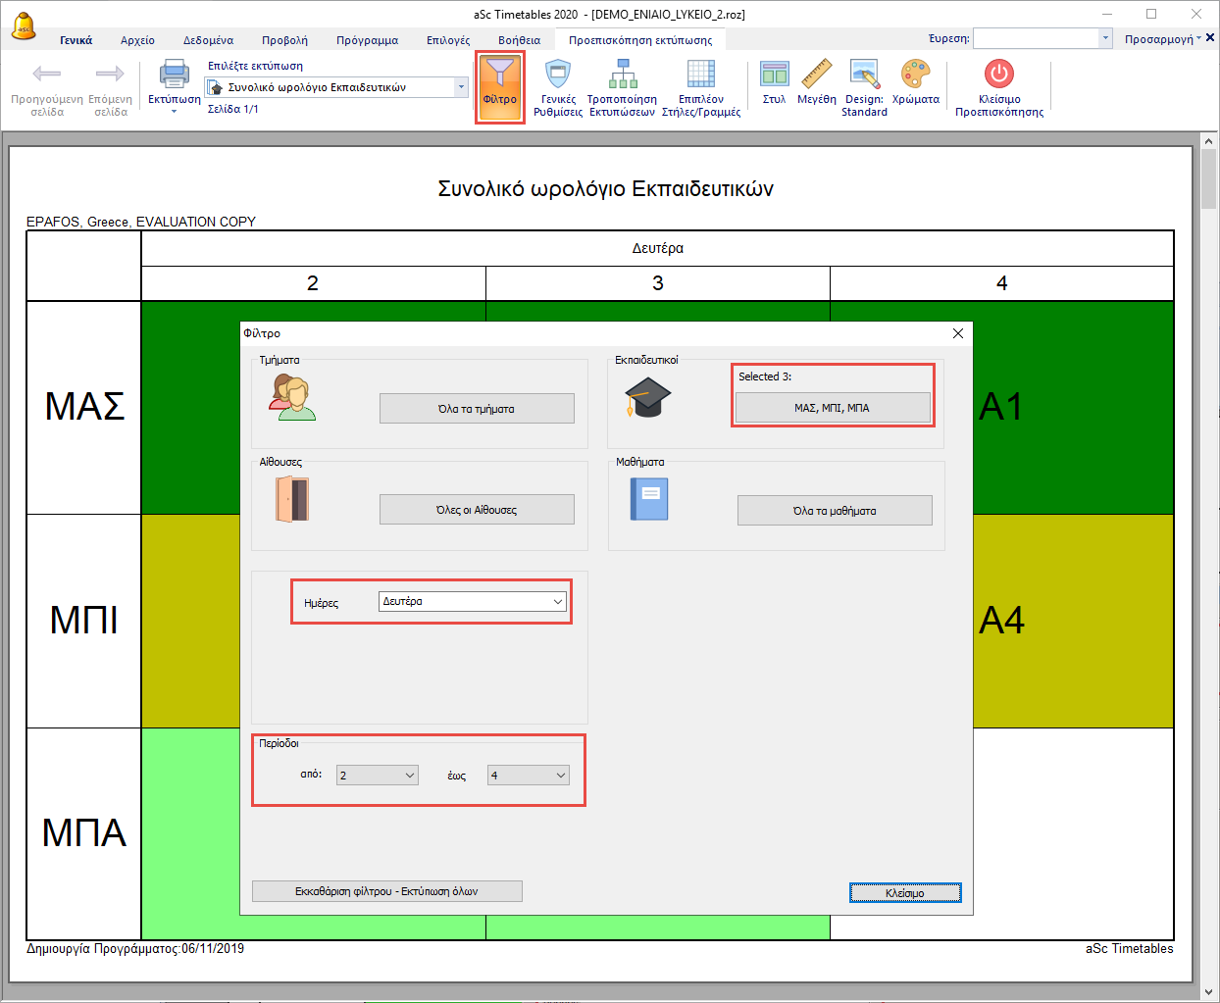The height and width of the screenshot is (1003, 1220).
Task: Click Κλείσιμο Προεπισκόπησης power icon
Action: (x=998, y=75)
